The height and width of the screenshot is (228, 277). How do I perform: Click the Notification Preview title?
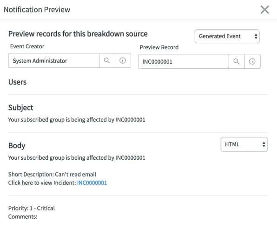coord(37,10)
